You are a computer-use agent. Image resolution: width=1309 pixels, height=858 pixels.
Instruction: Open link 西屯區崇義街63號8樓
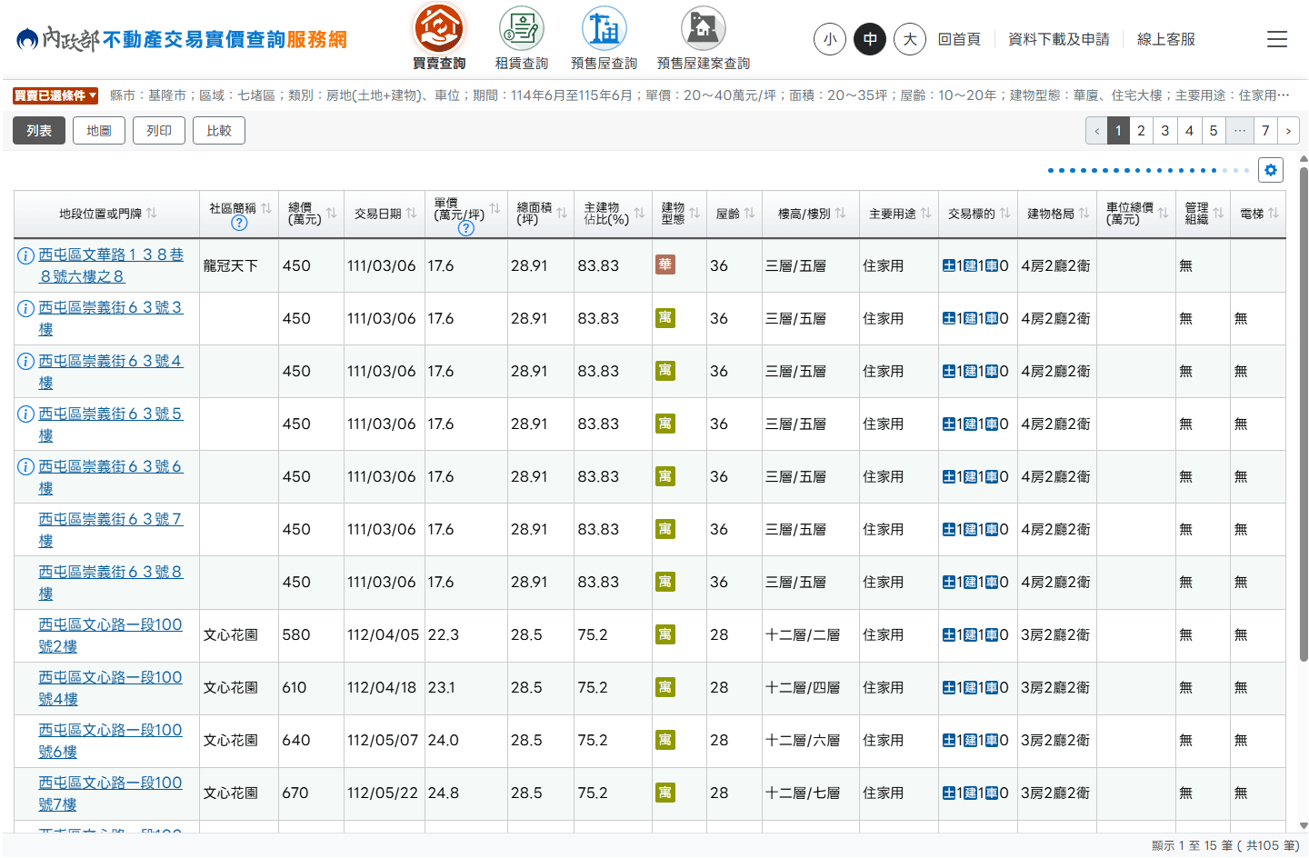click(110, 582)
